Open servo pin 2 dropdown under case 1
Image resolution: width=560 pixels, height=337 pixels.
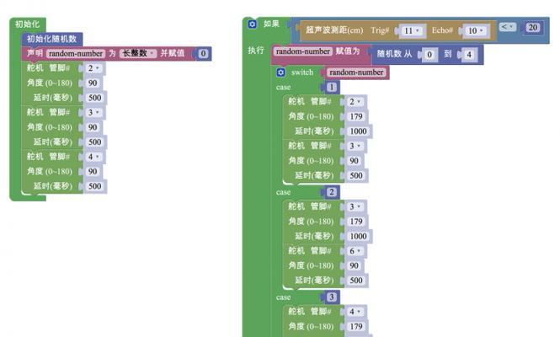click(355, 102)
